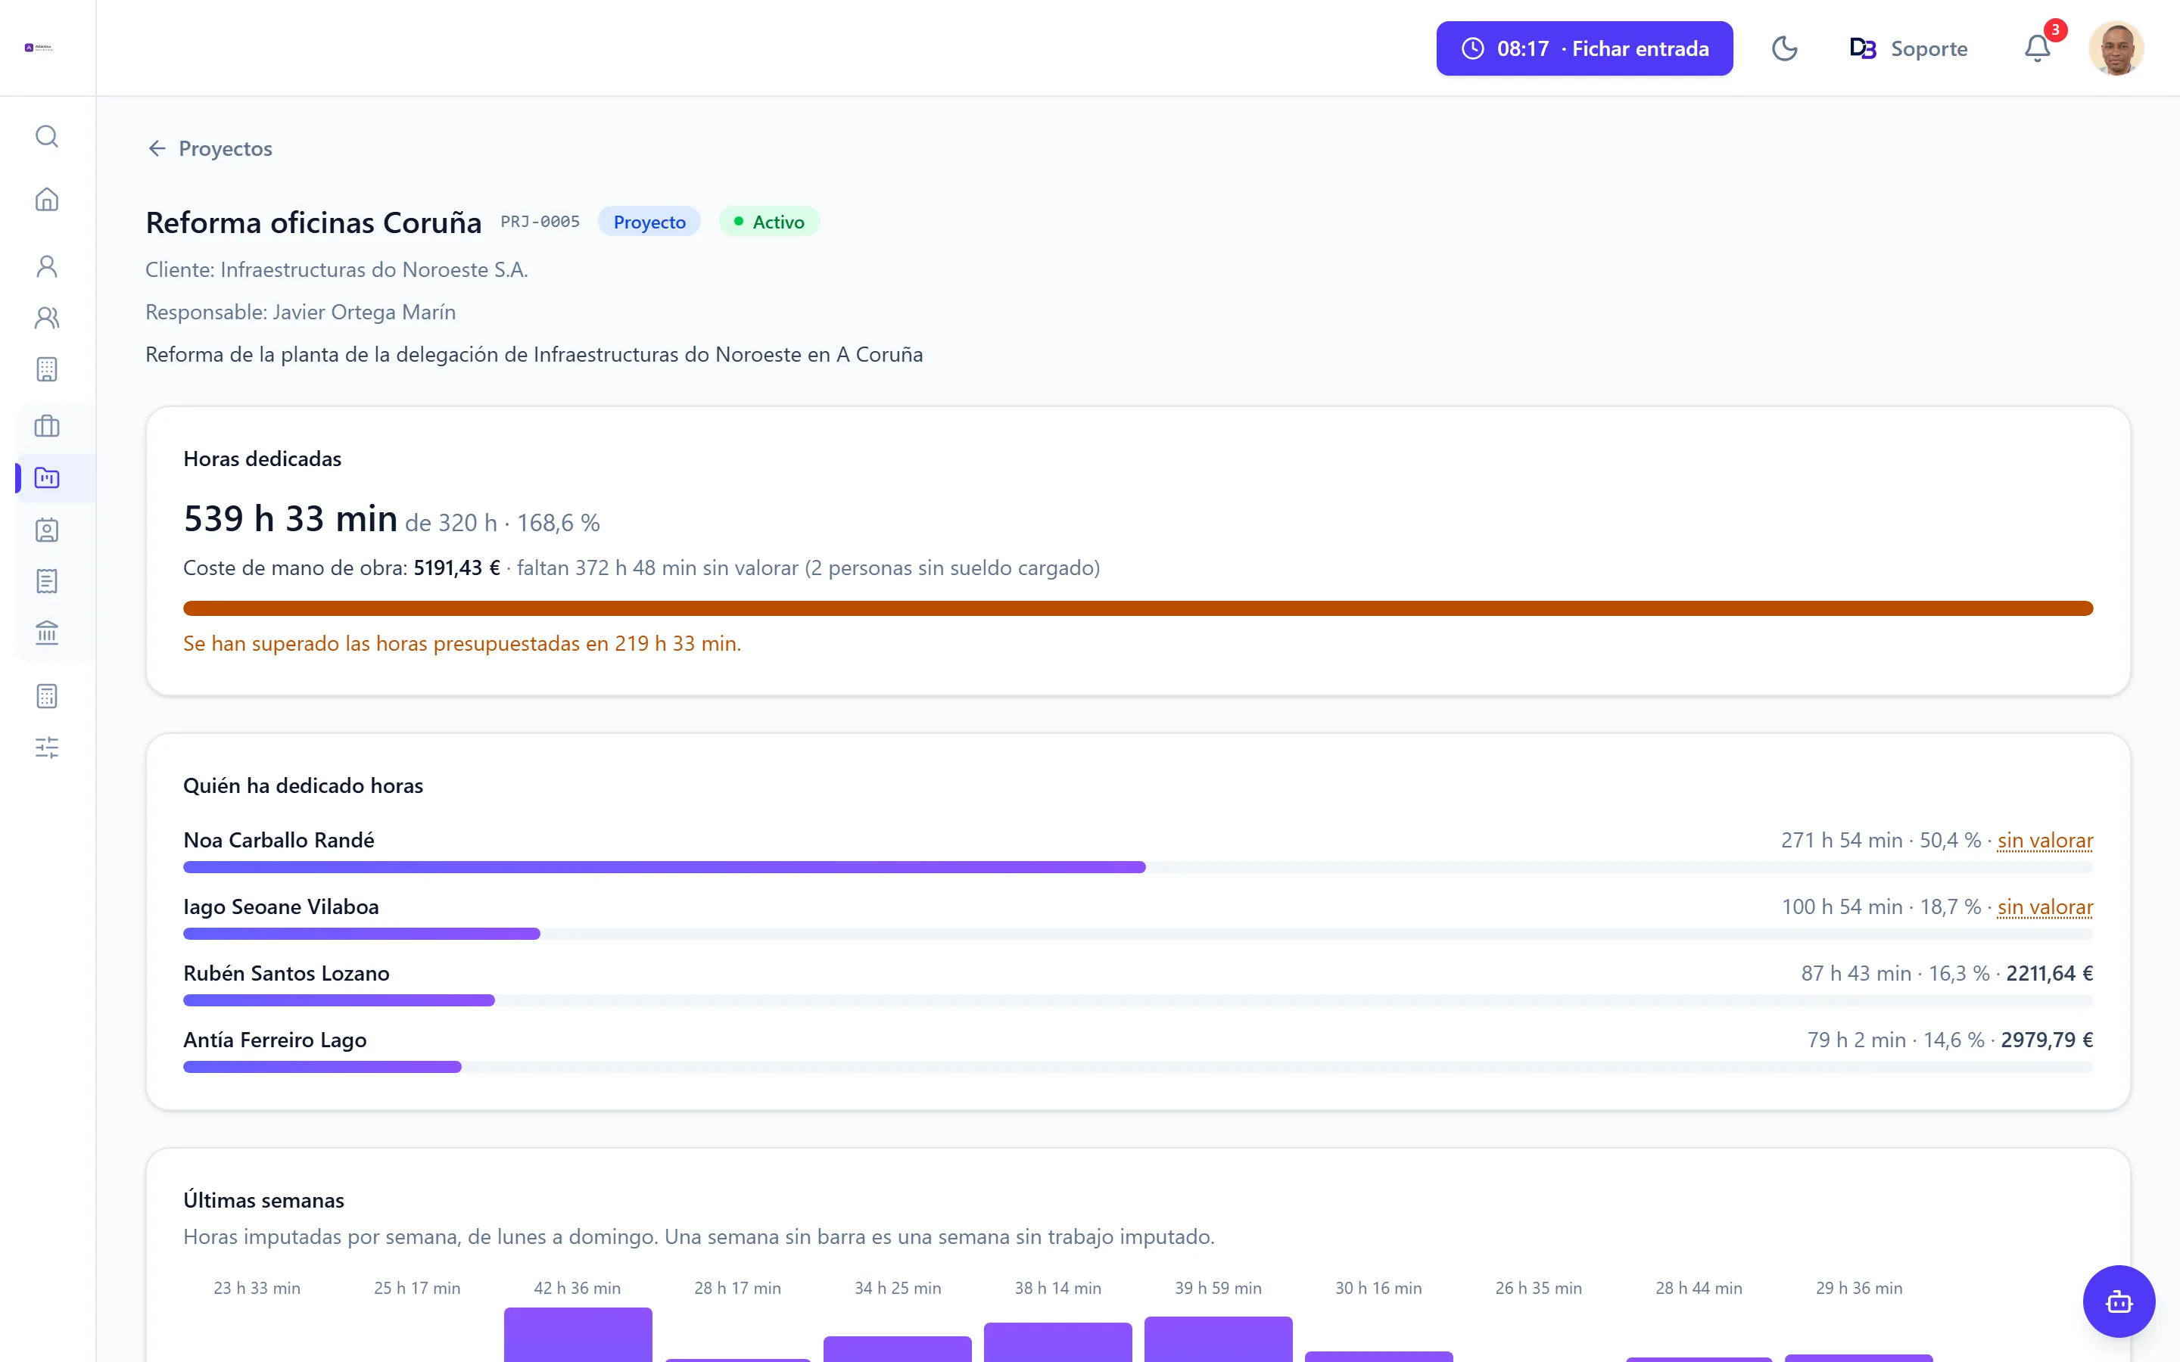Image resolution: width=2180 pixels, height=1362 pixels.
Task: Click the 2211,64 € cost value
Action: pyautogui.click(x=2049, y=974)
